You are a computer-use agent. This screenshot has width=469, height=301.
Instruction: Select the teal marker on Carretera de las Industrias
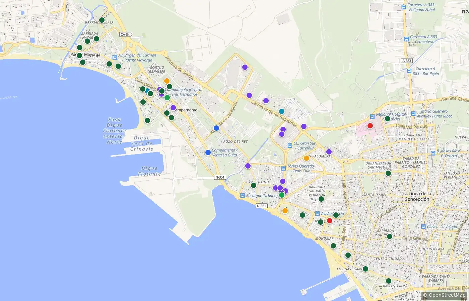point(282,111)
